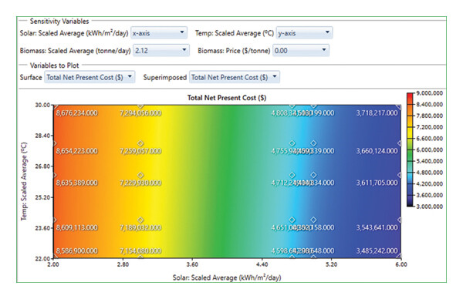This screenshot has width=463, height=299.
Task: Click diamond marker above 7,229,930.000 value
Action: 140,175
